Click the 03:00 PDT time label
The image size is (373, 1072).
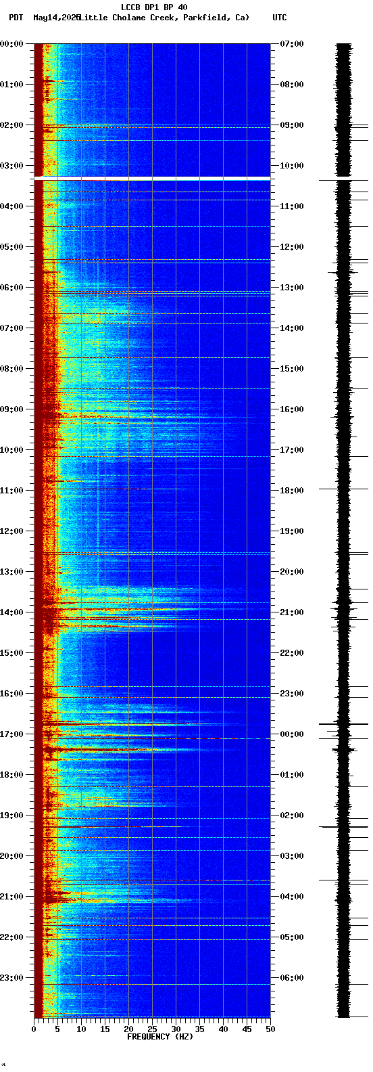(11, 166)
